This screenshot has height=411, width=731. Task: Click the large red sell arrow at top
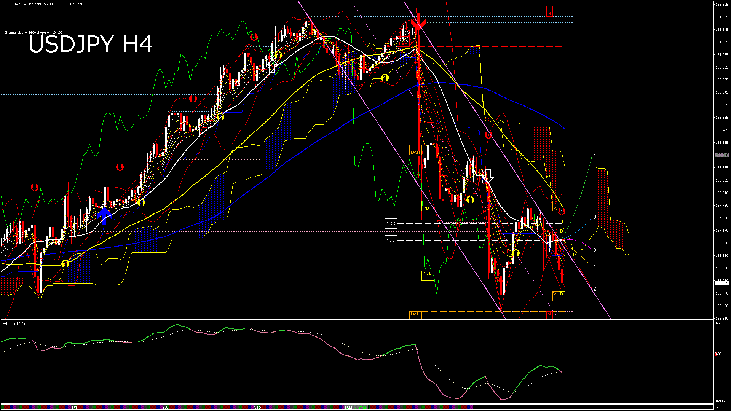click(x=418, y=22)
